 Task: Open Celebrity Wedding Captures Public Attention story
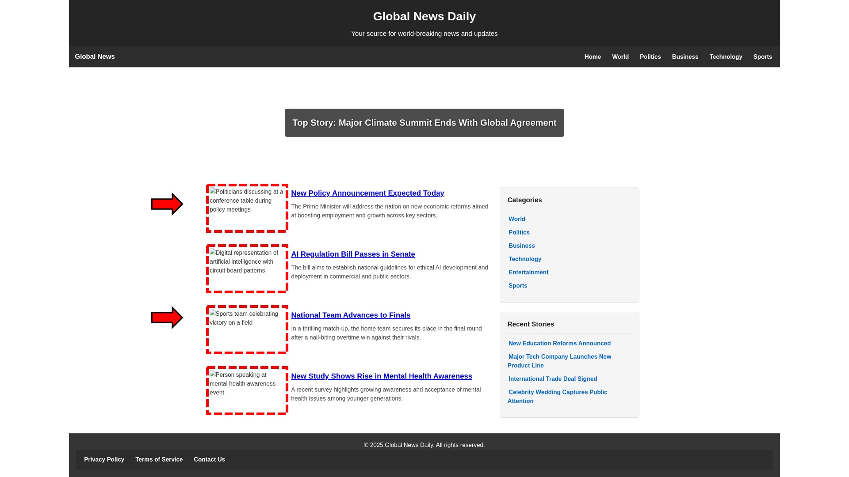[x=557, y=397]
